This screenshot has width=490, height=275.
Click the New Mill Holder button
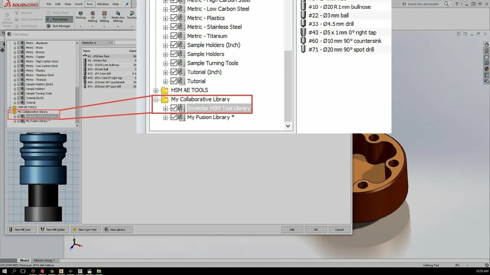[54, 230]
